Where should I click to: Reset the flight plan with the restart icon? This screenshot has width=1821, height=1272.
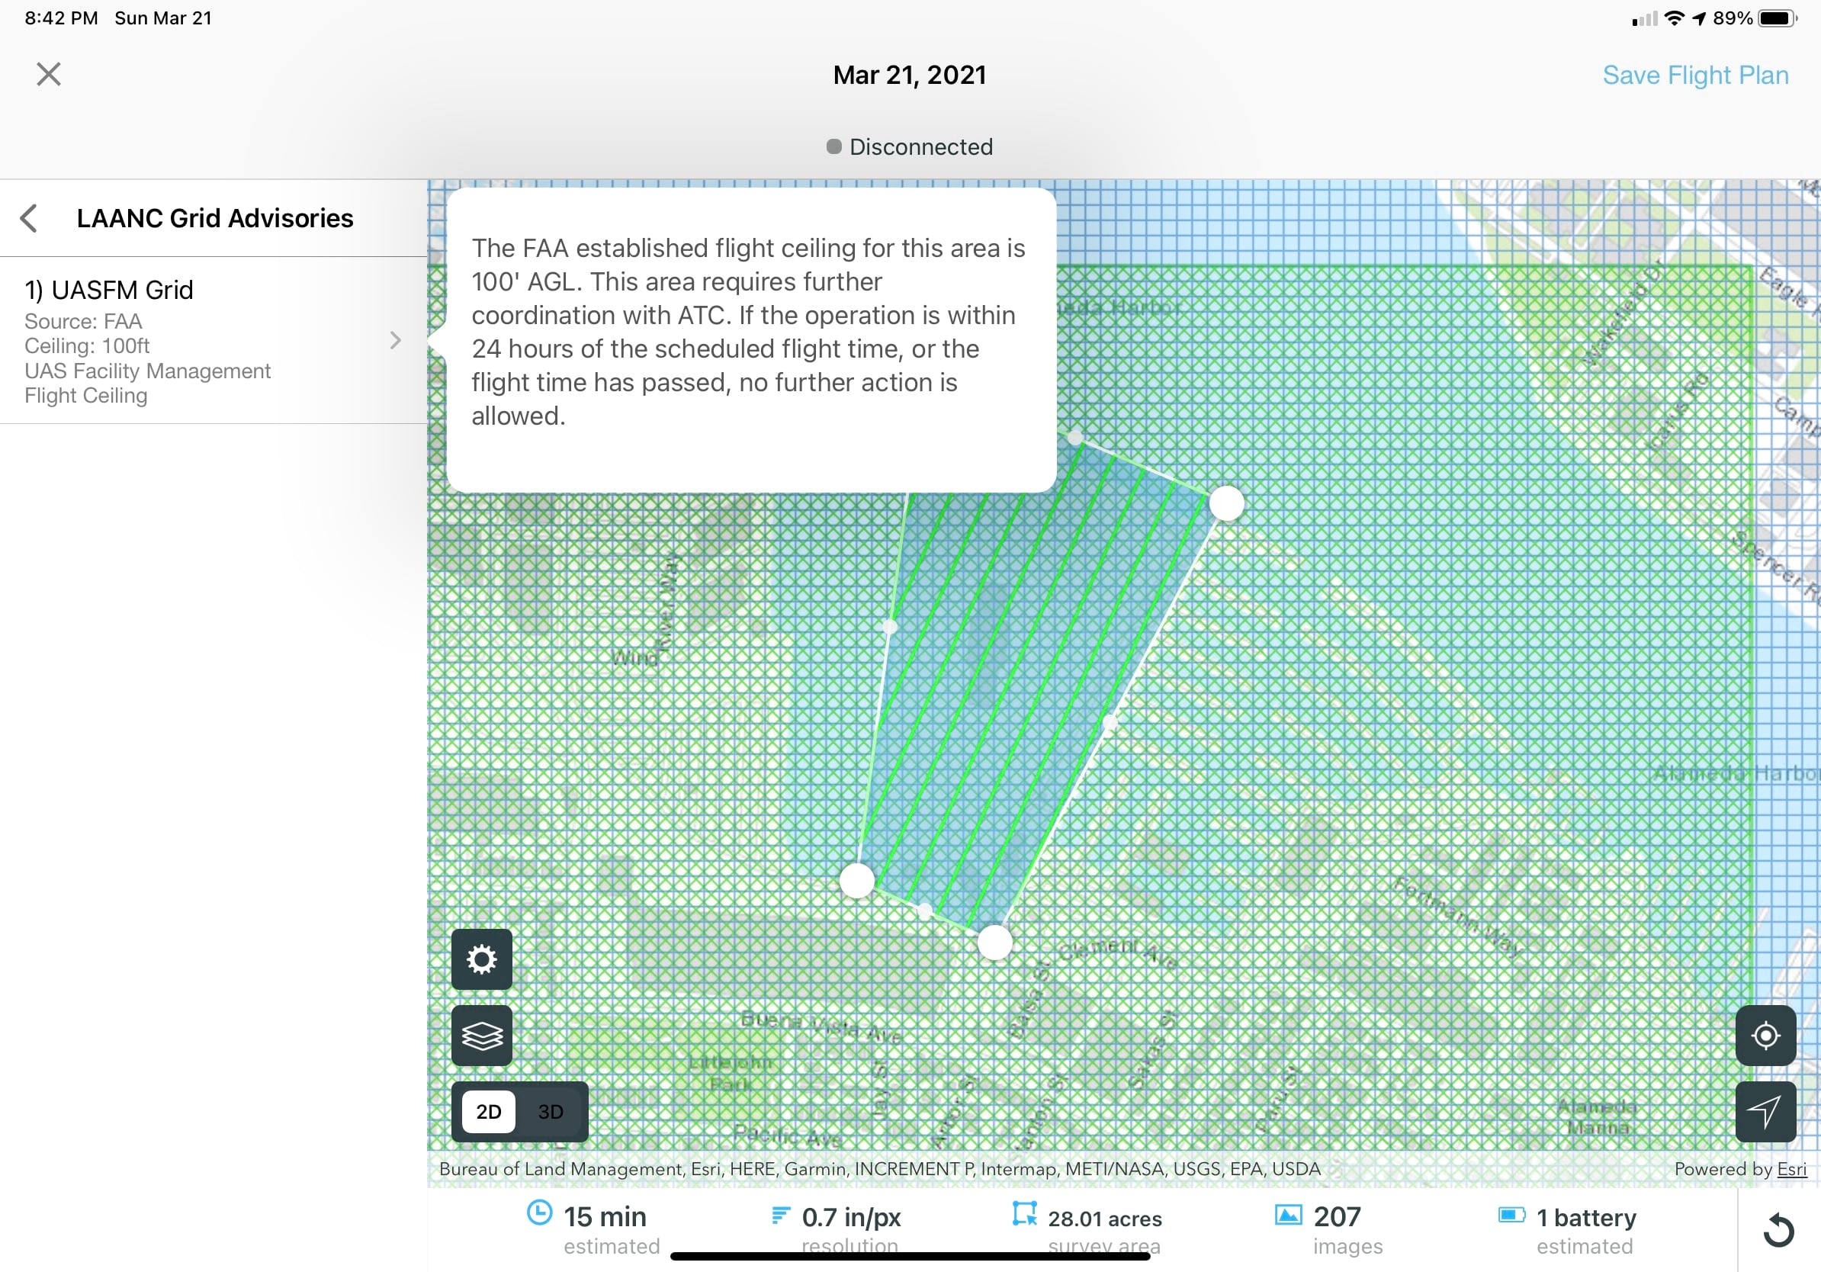pos(1781,1230)
